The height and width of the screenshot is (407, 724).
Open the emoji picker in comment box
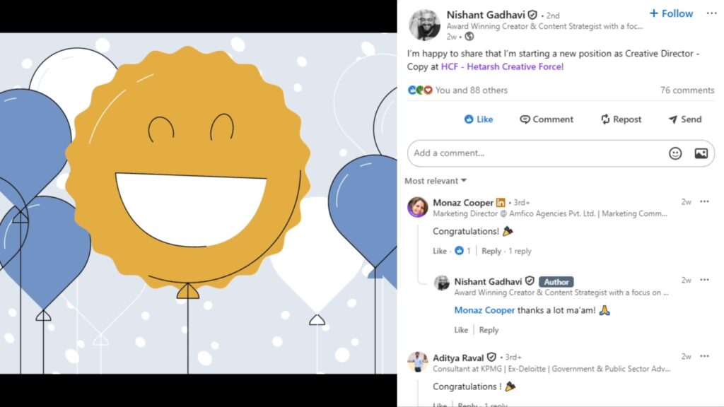point(675,153)
